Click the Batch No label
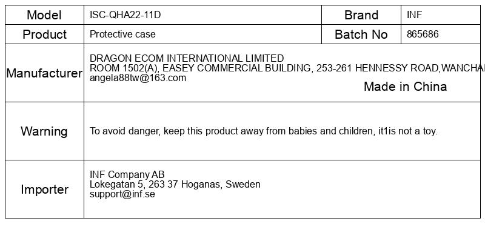 [x=361, y=34]
